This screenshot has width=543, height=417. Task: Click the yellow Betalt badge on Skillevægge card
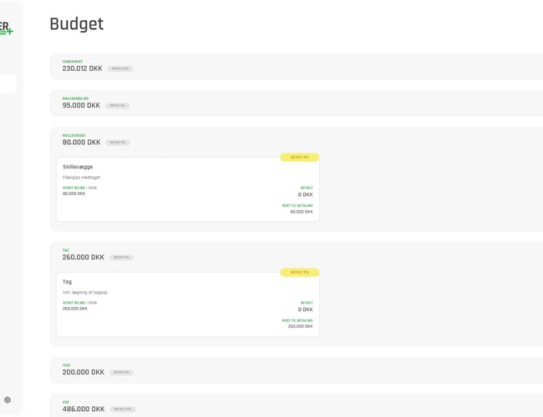(300, 158)
